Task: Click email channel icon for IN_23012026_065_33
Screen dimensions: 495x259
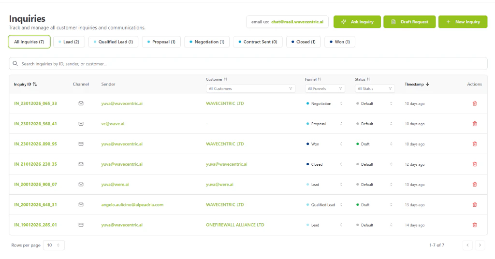Action: 81,103
